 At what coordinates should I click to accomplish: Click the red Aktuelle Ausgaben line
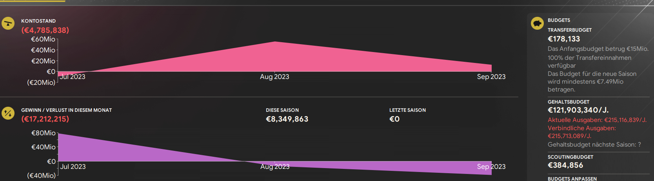pos(597,120)
